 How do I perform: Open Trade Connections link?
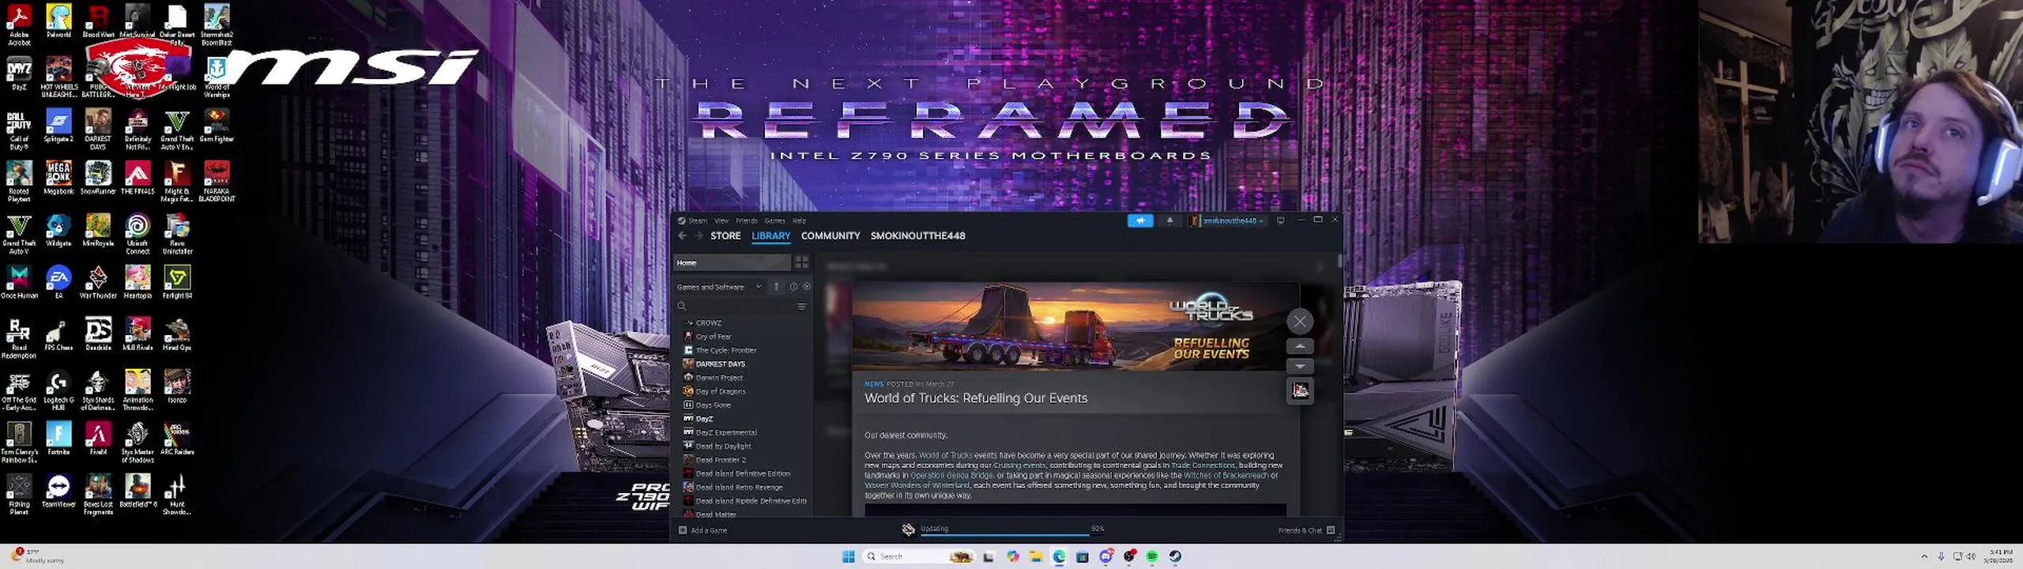point(1202,465)
